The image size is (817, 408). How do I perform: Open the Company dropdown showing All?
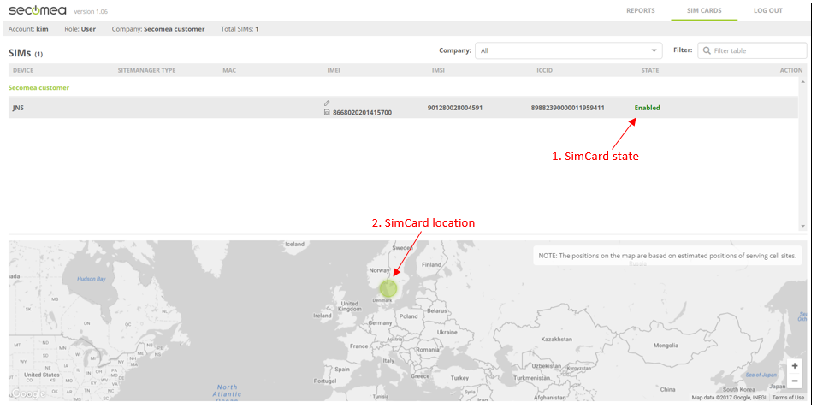click(568, 51)
